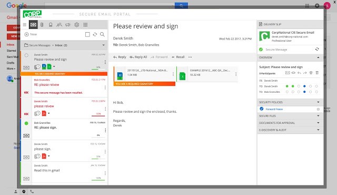Open the announcements megaphone toolbar icon
Viewport: 337px width, 195px height.
point(68,25)
